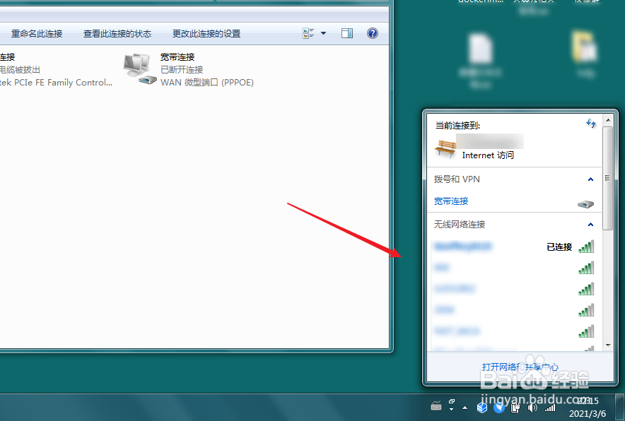This screenshot has width=625, height=421.
Task: Click the wireless signal tray icon
Action: [x=550, y=408]
